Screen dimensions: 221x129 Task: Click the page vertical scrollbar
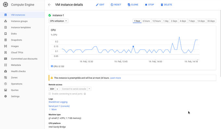(220, 44)
